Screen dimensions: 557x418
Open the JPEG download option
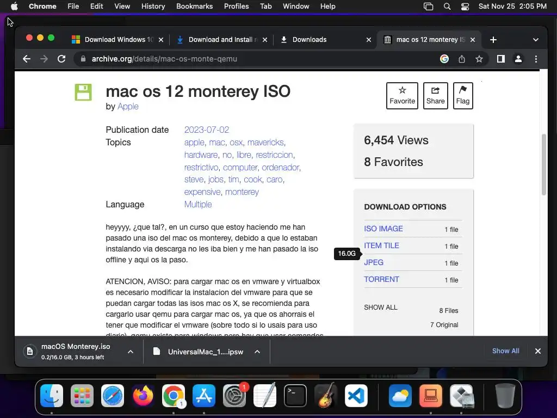coord(374,262)
